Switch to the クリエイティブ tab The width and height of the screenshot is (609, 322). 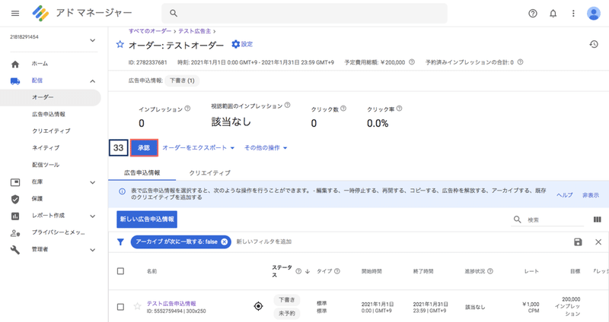coord(210,173)
